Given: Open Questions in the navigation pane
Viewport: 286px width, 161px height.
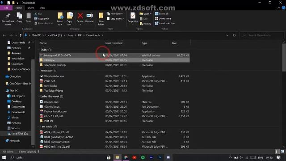Looking at the screenshot, I should pos(17,64).
